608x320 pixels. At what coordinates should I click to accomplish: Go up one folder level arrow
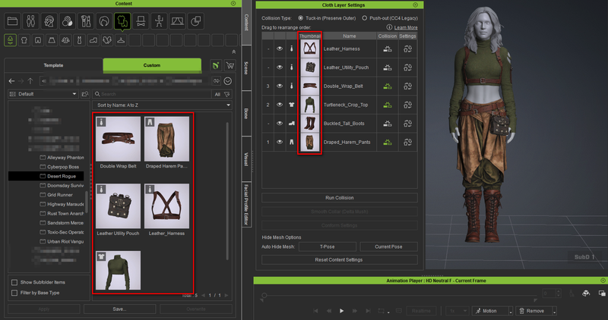pyautogui.click(x=30, y=81)
